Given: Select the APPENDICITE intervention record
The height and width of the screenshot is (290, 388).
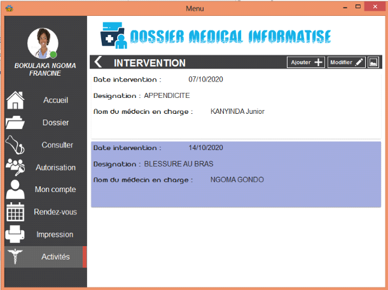Looking at the screenshot, I should coord(236,106).
